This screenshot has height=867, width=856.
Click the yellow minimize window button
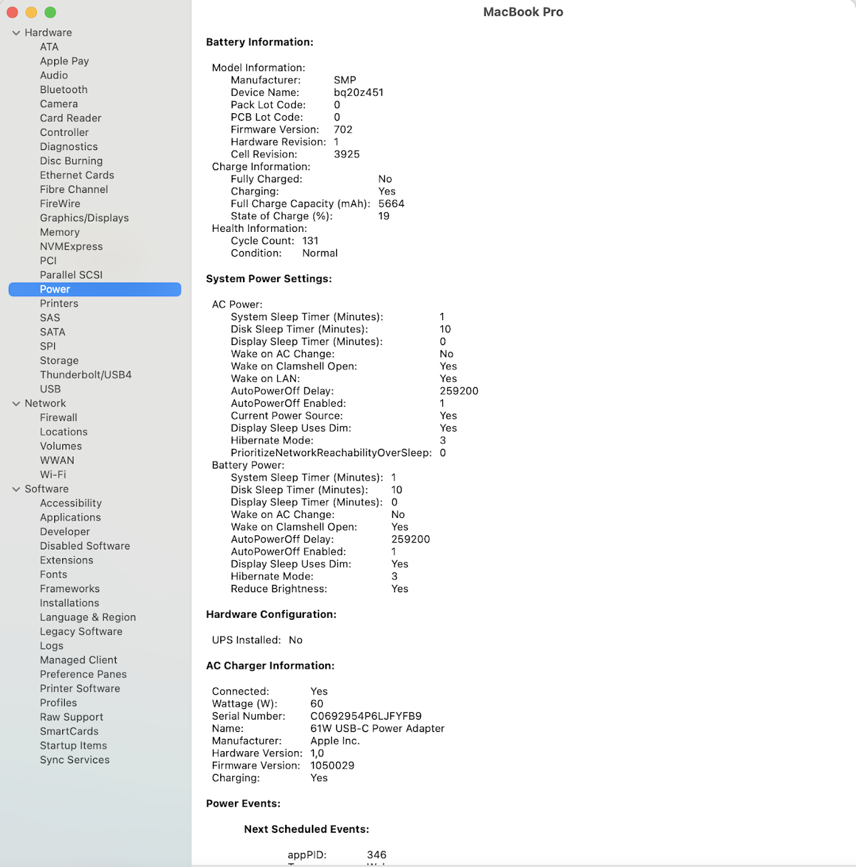point(31,13)
